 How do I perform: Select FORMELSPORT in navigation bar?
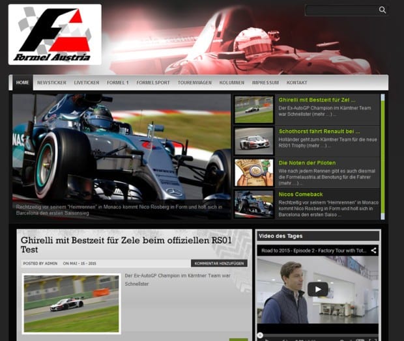pyautogui.click(x=153, y=83)
